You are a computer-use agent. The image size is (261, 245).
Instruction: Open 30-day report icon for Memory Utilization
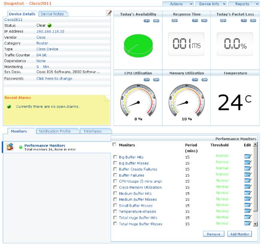point(205,80)
